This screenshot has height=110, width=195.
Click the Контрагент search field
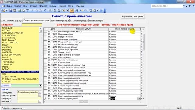pos(32,25)
